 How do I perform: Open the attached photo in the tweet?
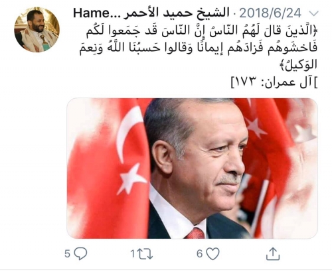[192, 169]
